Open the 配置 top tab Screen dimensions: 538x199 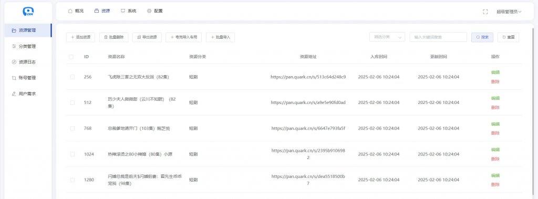tap(155, 11)
